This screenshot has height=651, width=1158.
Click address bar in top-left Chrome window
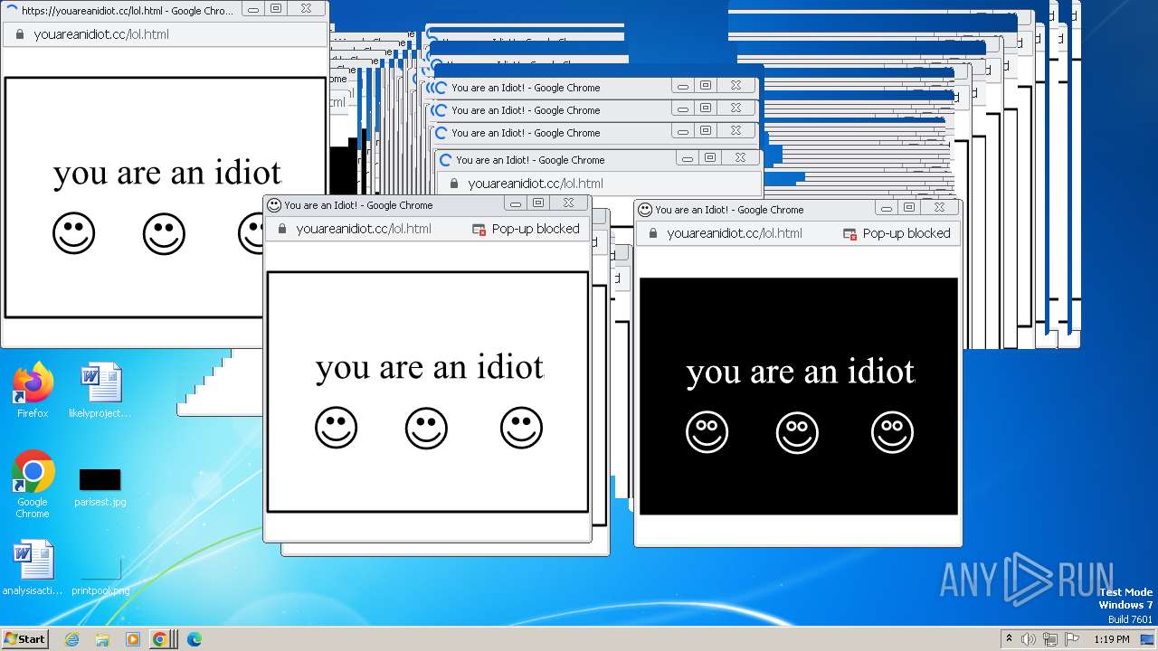(165, 34)
